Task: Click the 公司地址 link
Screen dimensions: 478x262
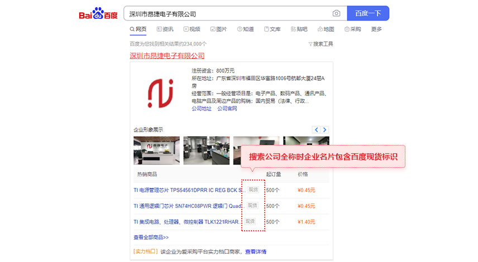Action: [x=201, y=109]
